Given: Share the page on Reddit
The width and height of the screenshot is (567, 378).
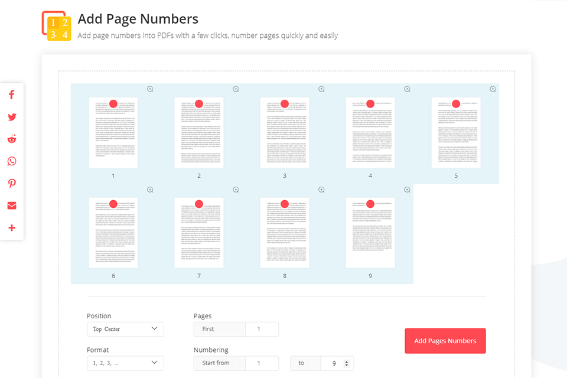Looking at the screenshot, I should [12, 139].
